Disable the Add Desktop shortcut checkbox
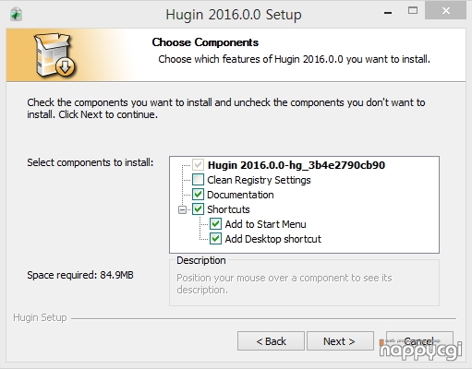Screen dimensions: 472x369 click(215, 239)
